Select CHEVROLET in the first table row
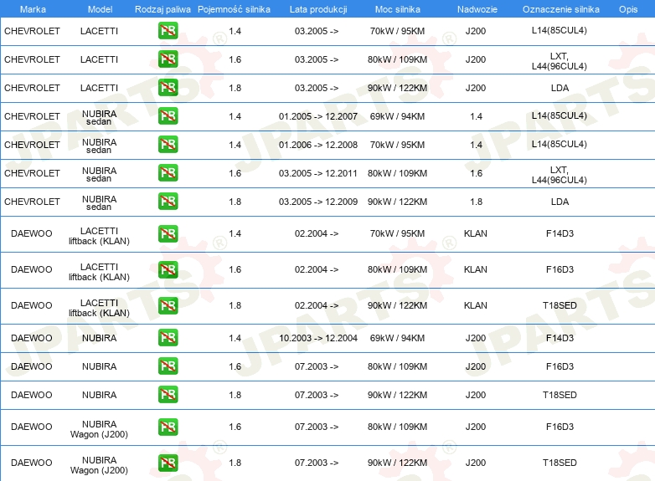Image resolution: width=655 pixels, height=481 pixels. click(32, 31)
